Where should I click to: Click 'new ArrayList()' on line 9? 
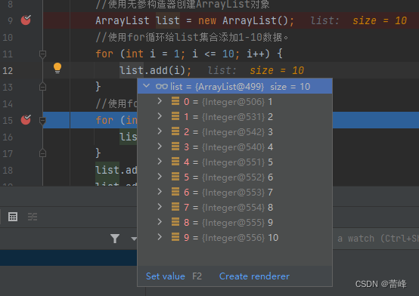(x=243, y=20)
